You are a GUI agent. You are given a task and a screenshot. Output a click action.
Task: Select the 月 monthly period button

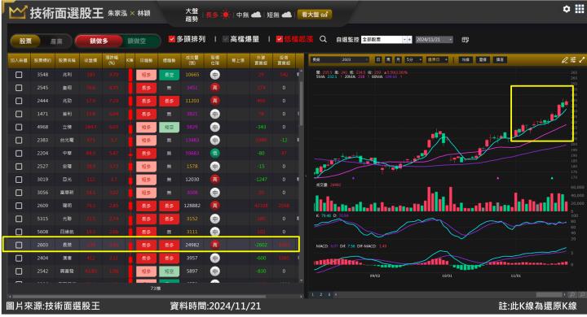pyautogui.click(x=399, y=59)
